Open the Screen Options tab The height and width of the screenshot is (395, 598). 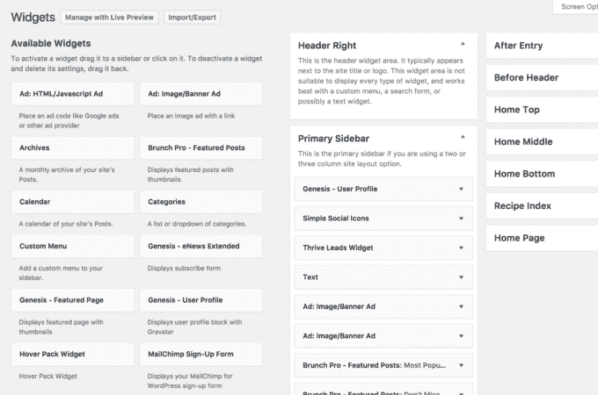click(x=575, y=7)
